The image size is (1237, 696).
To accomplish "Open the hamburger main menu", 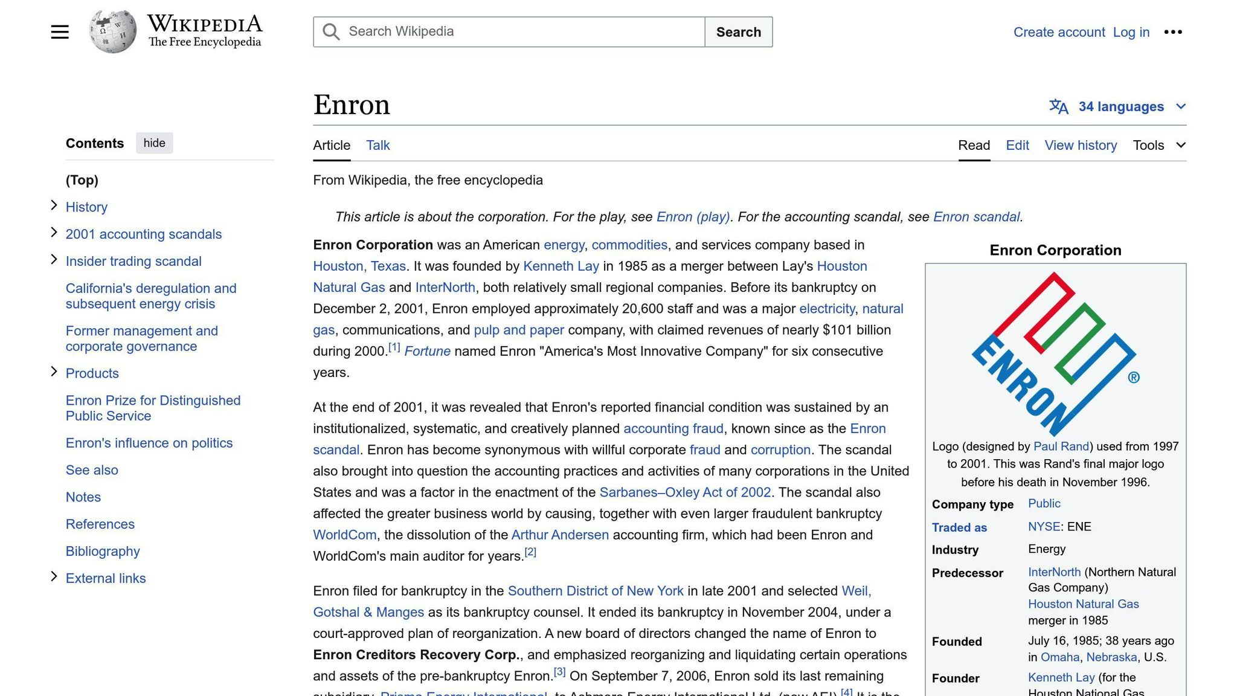I will pos(60,32).
